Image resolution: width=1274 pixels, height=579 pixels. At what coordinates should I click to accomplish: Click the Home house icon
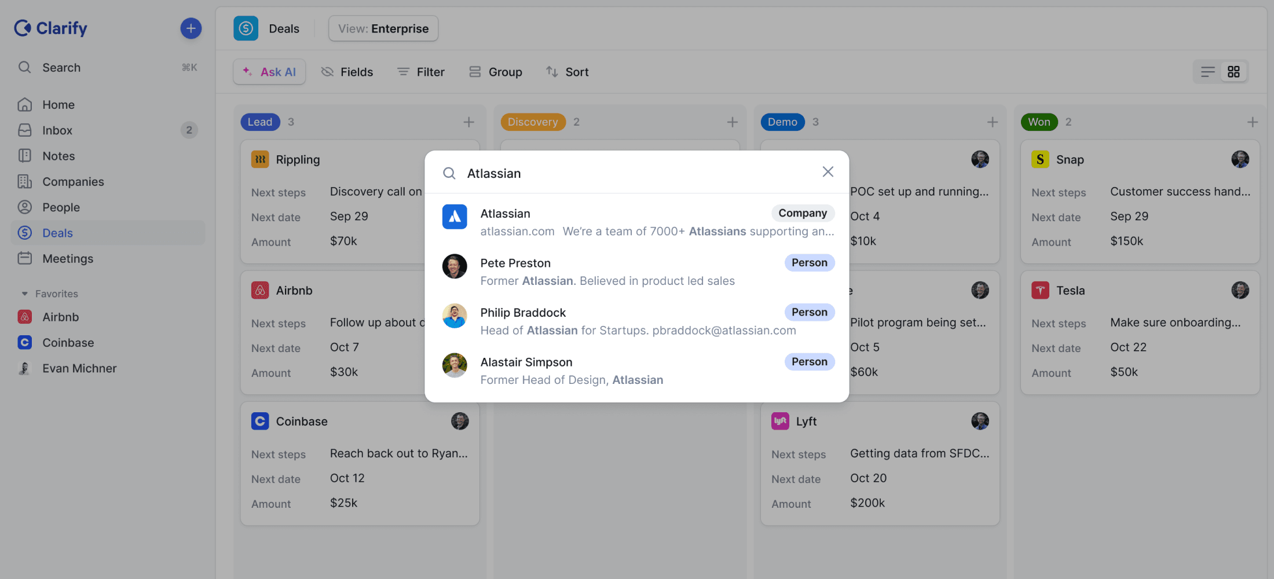tap(24, 105)
